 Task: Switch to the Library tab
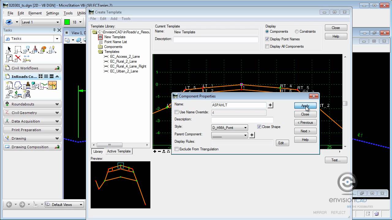pyautogui.click(x=98, y=152)
